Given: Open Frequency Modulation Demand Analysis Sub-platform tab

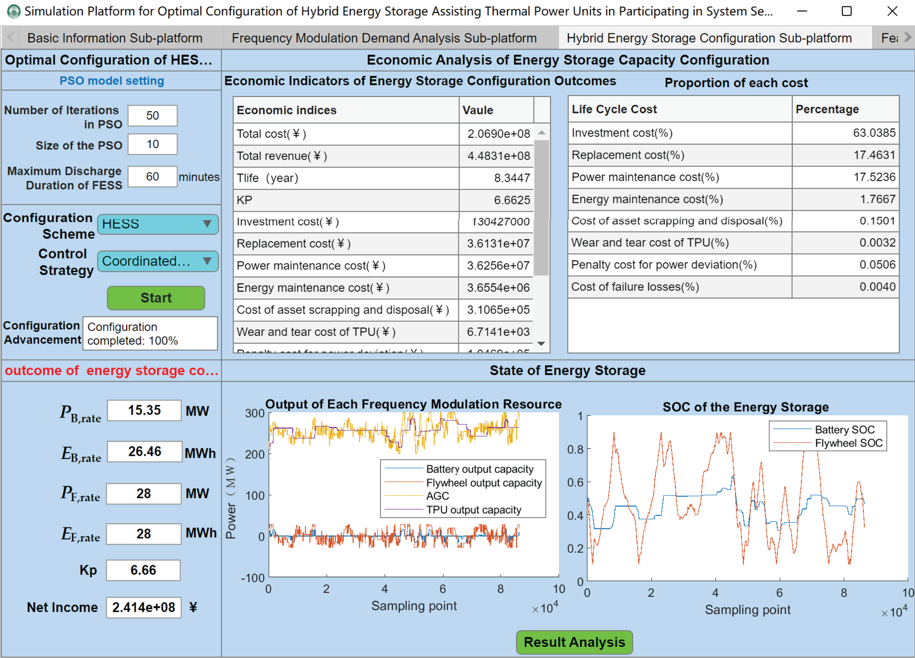Looking at the screenshot, I should pos(384,38).
